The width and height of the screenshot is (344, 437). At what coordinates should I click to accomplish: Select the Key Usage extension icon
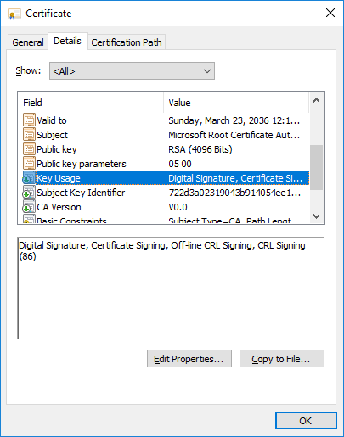pyautogui.click(x=29, y=177)
